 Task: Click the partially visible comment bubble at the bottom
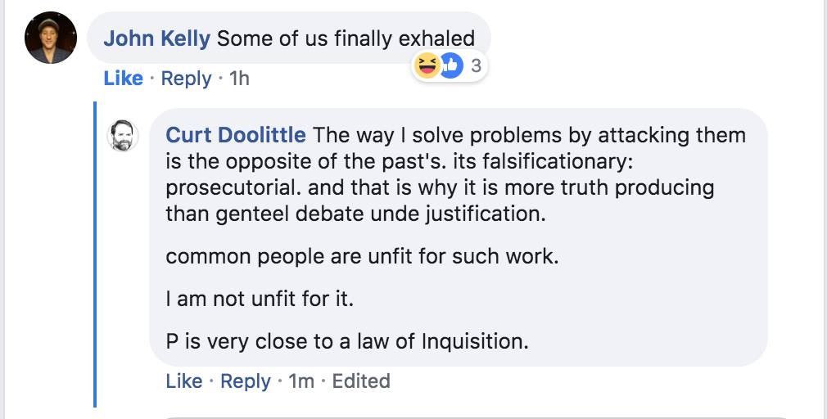[491, 416]
